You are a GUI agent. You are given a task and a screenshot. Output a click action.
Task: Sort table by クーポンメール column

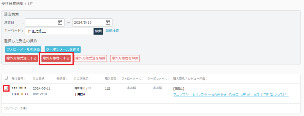pos(159,79)
